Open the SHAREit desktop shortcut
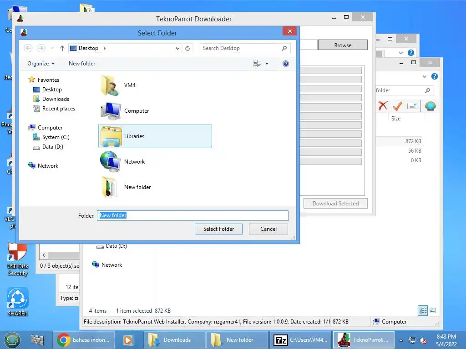 point(18,302)
